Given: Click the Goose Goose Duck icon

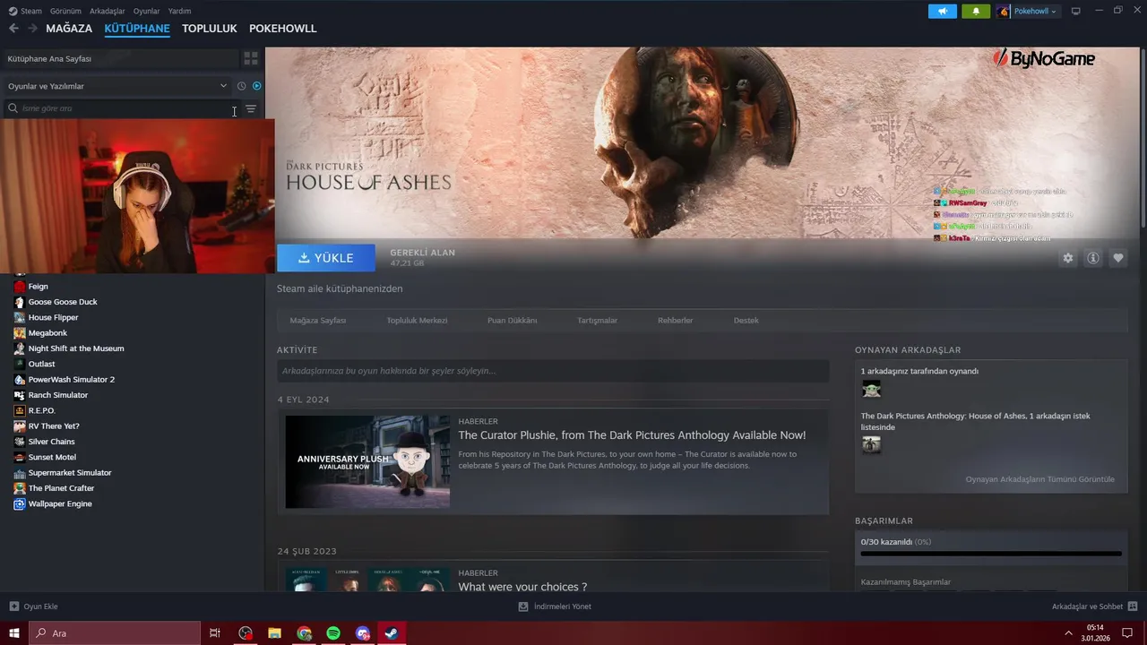Looking at the screenshot, I should [20, 302].
